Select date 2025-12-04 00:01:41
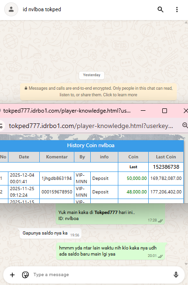The image size is (188, 285). [x=22, y=178]
